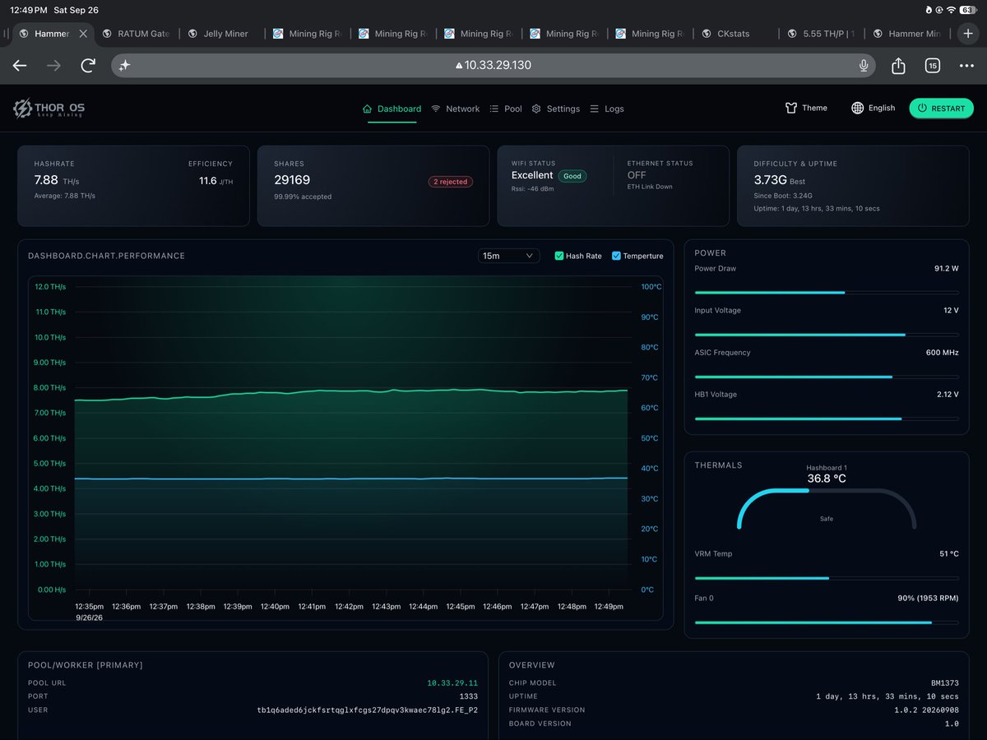Click the 90% (1953 RPM) fan reading
This screenshot has height=740, width=987.
pos(929,599)
